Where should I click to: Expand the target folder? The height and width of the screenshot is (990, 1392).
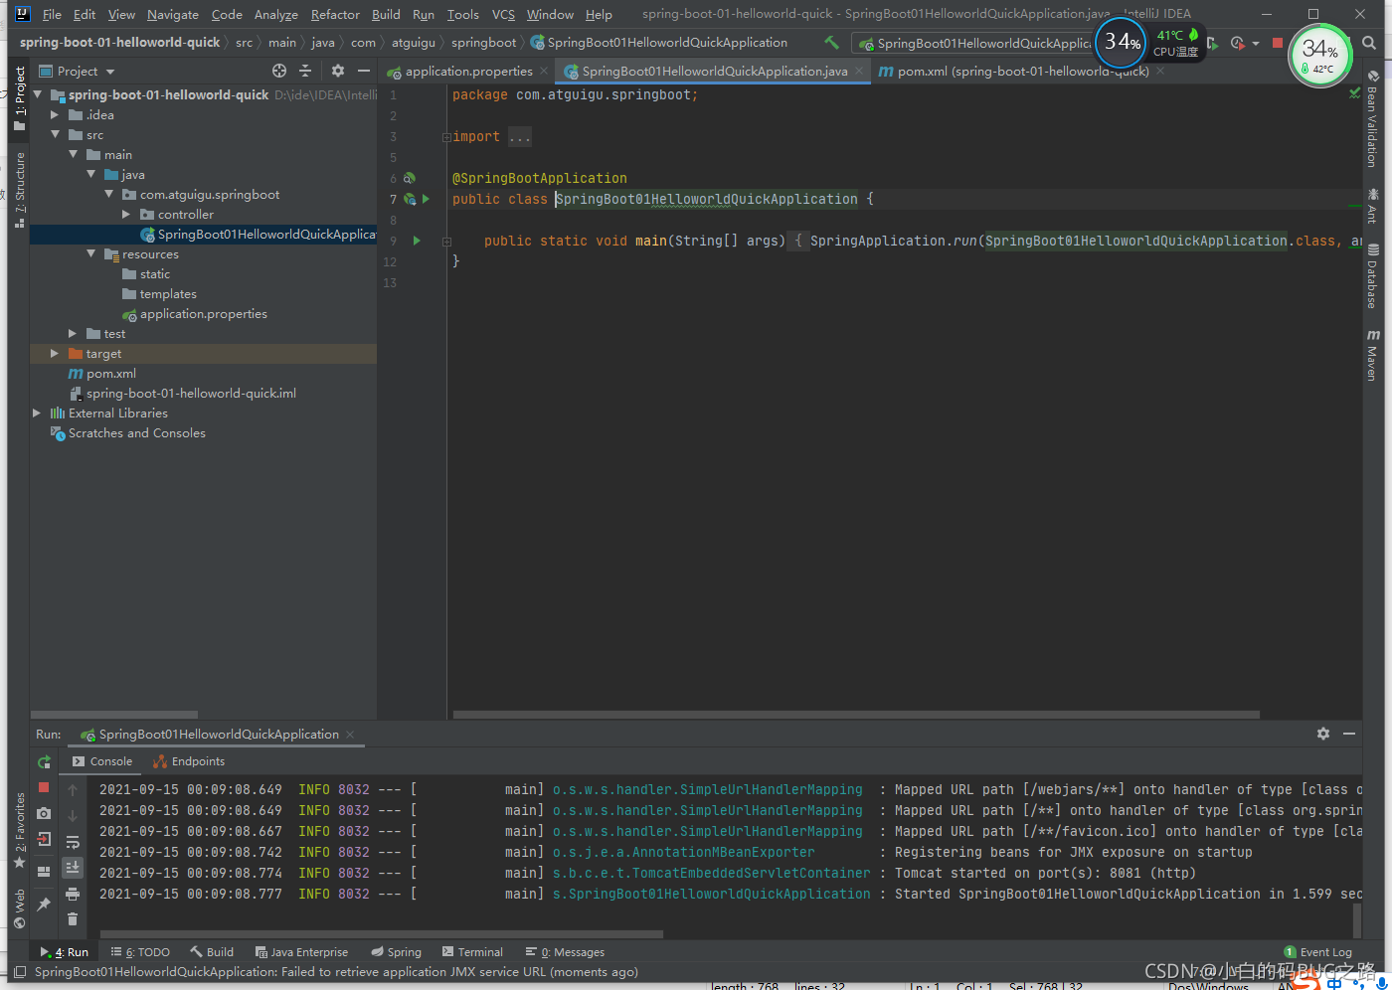pyautogui.click(x=52, y=353)
